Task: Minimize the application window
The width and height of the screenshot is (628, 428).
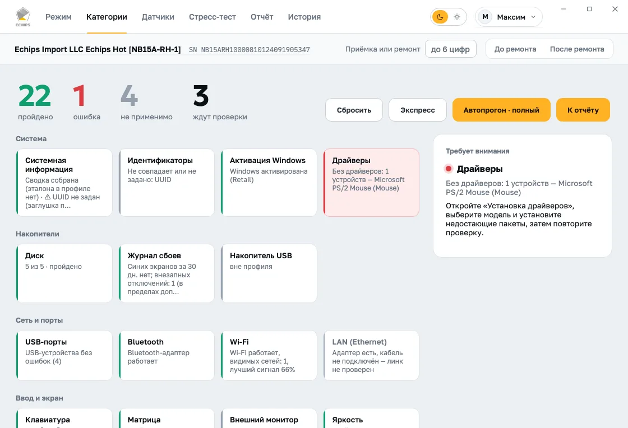Action: coord(564,9)
